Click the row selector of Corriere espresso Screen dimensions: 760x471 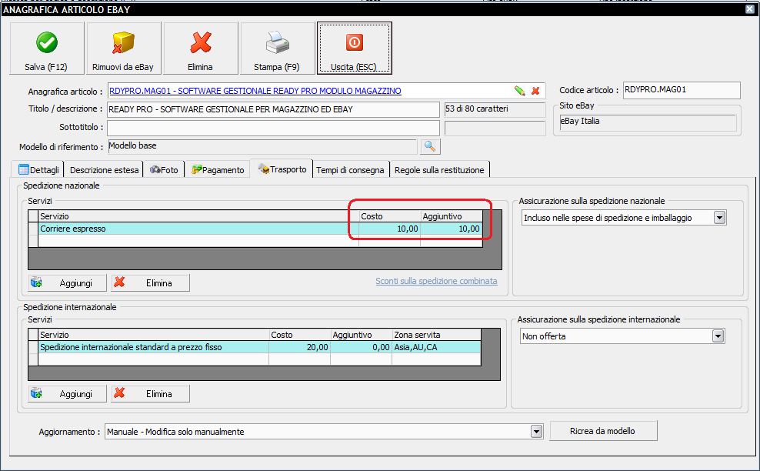tap(33, 229)
